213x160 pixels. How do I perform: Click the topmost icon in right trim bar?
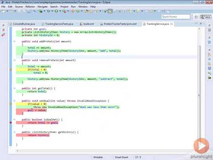click(209, 25)
